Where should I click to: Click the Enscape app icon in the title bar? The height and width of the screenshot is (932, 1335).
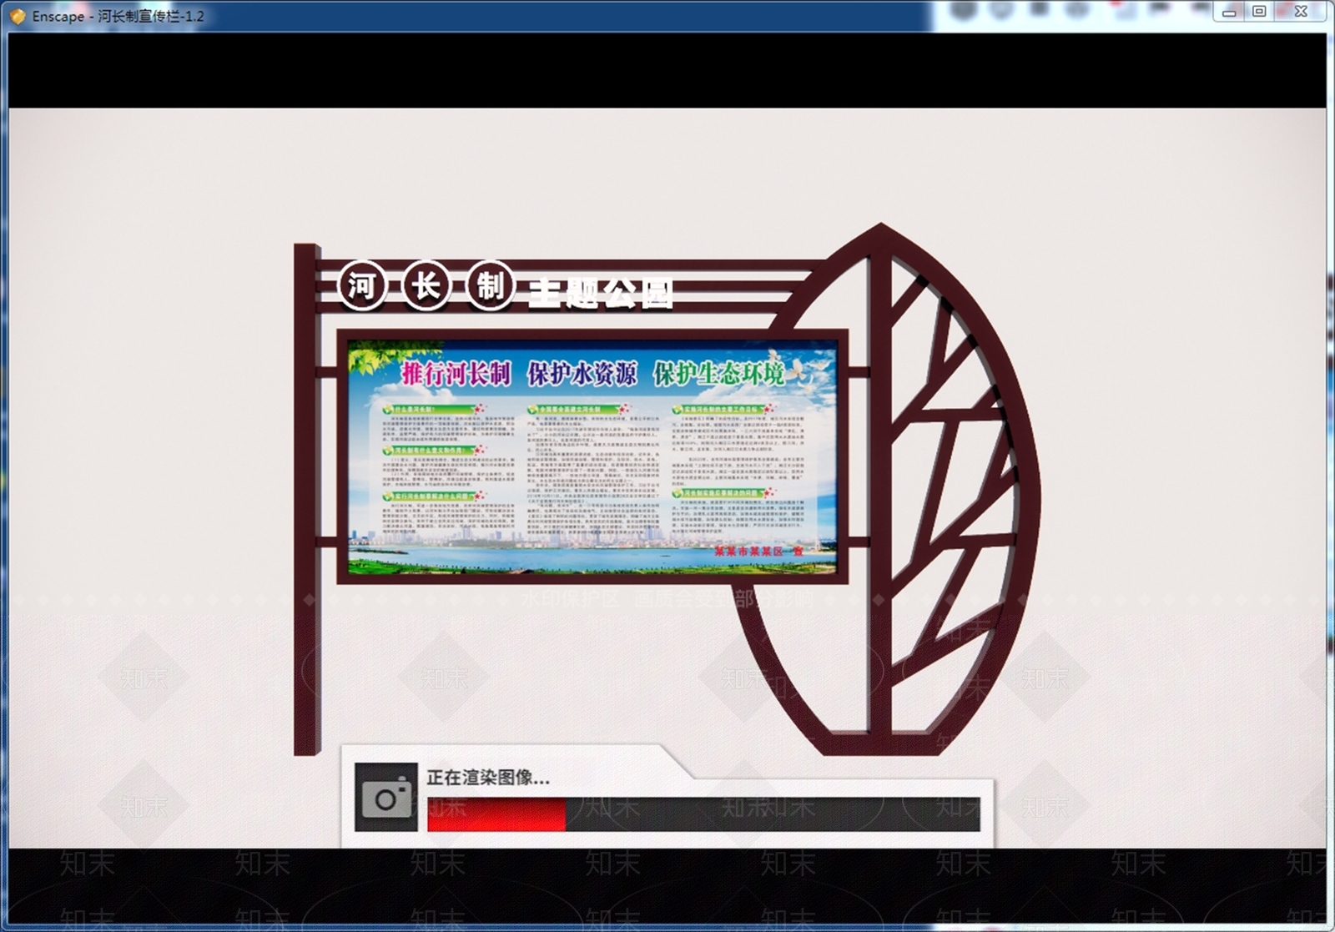(x=18, y=16)
